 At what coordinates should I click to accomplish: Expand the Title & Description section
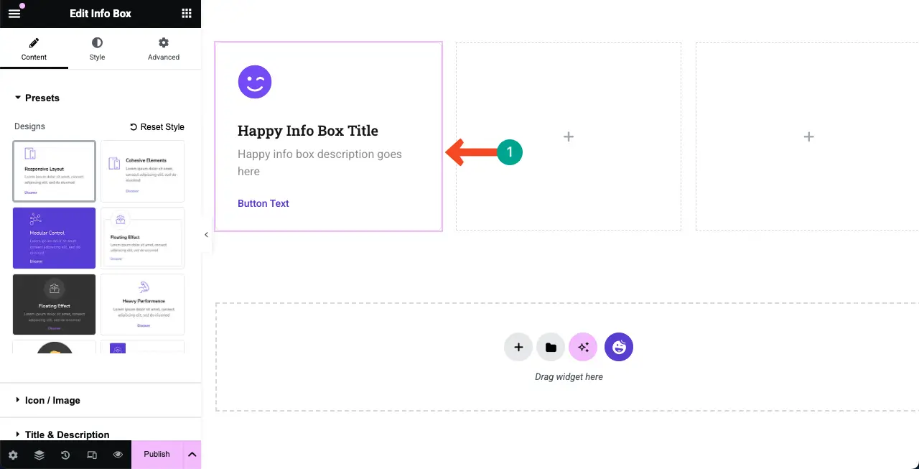(x=67, y=435)
